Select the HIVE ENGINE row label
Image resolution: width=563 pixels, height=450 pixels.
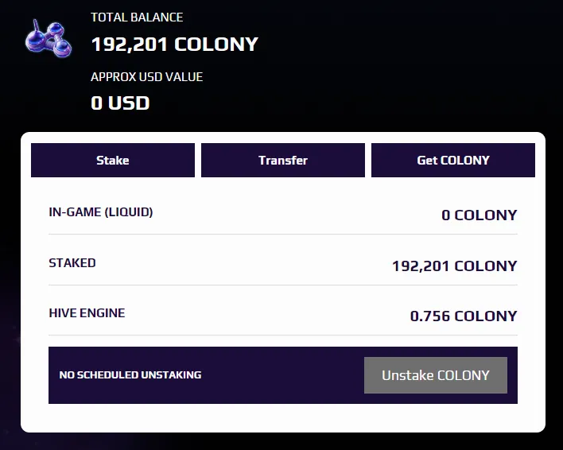(87, 313)
